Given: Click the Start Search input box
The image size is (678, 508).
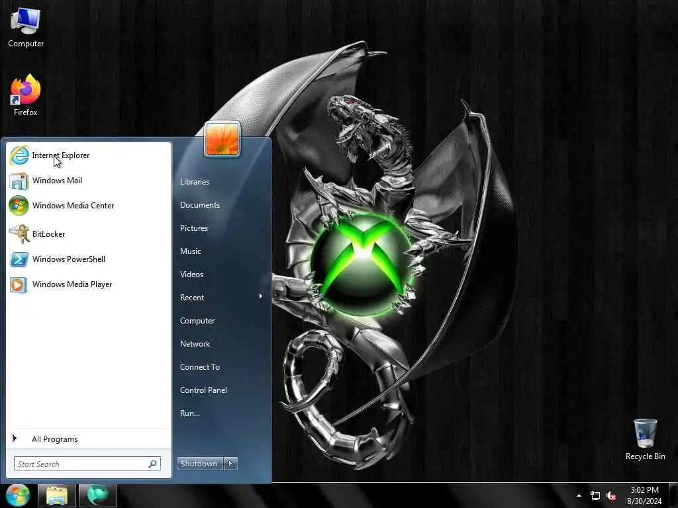Looking at the screenshot, I should pos(87,464).
